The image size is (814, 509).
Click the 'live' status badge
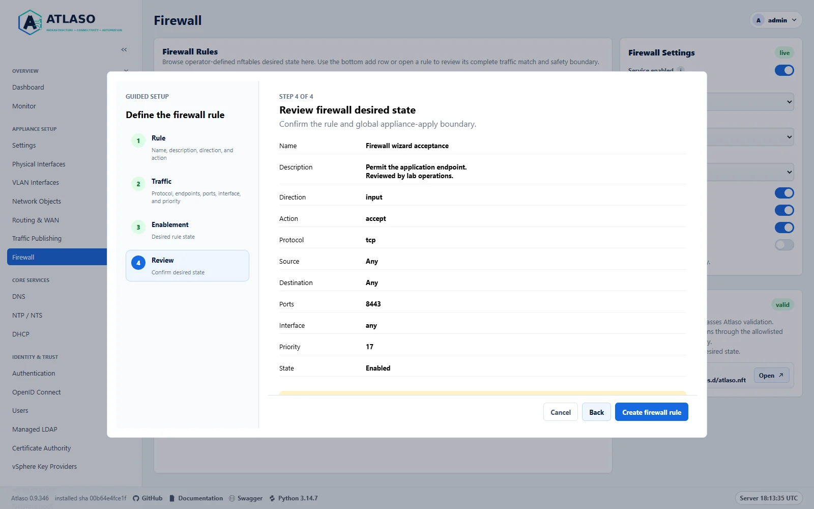pyautogui.click(x=784, y=53)
